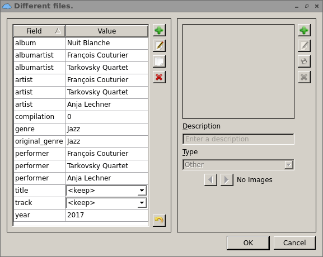
Task: Click the next image arrow button
Action: coord(227,180)
